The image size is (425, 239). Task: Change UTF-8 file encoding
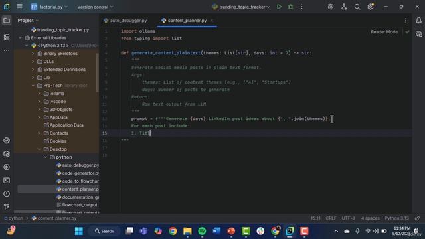pos(348,218)
